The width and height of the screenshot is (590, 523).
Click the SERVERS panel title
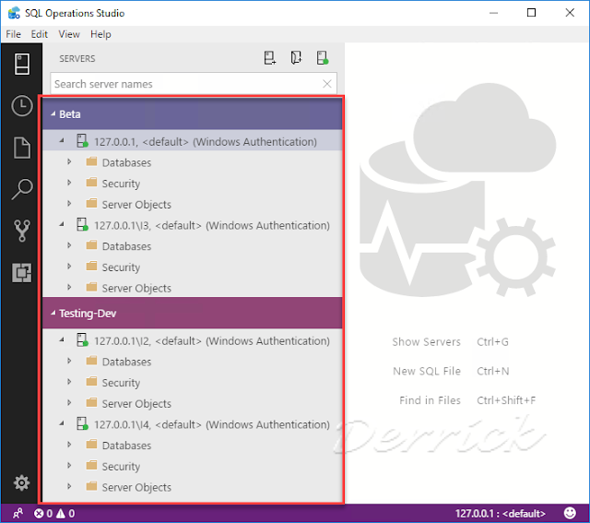77,58
